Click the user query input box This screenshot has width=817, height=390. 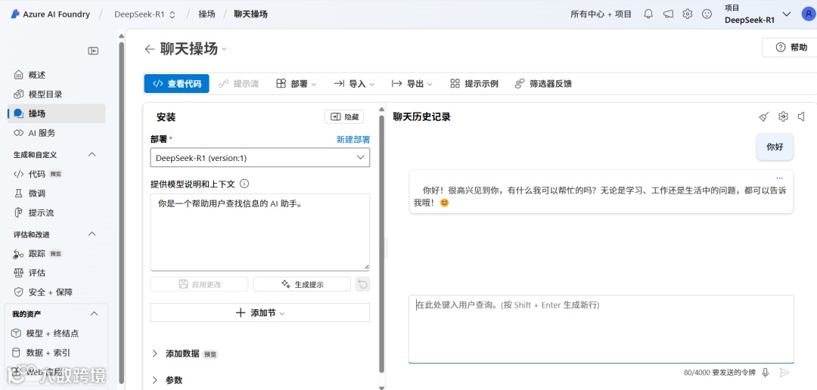[x=601, y=329]
